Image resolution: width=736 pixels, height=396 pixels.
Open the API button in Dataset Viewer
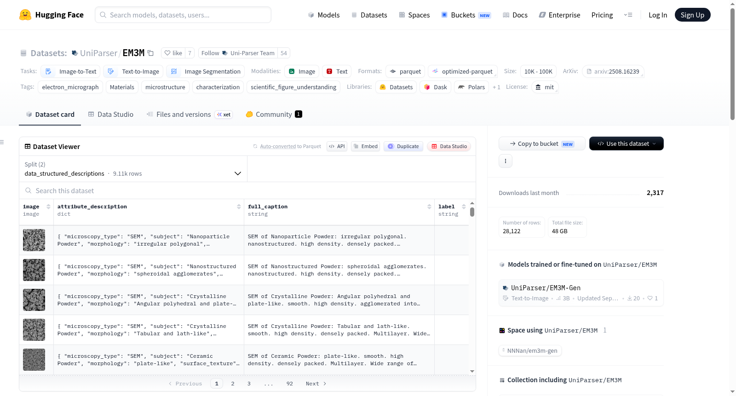tap(337, 146)
